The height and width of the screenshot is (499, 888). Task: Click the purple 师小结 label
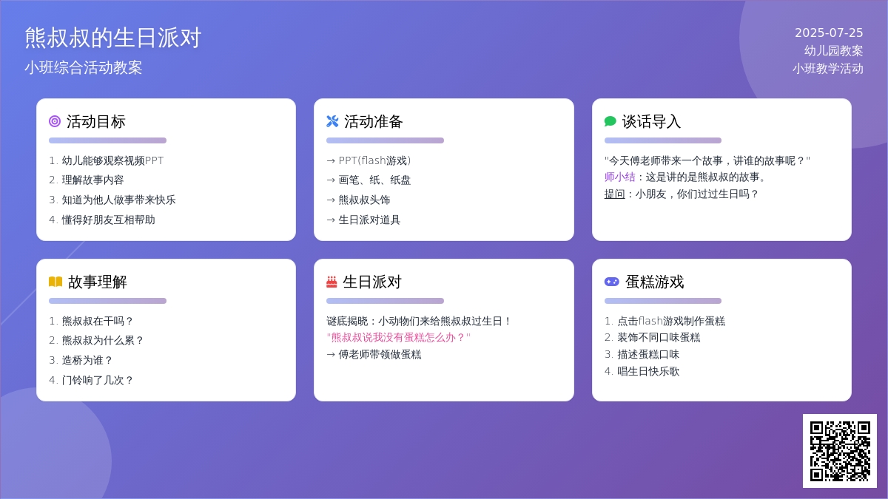tap(620, 177)
